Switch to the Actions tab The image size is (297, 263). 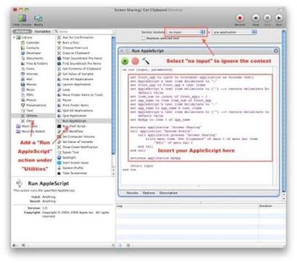[x=22, y=31]
